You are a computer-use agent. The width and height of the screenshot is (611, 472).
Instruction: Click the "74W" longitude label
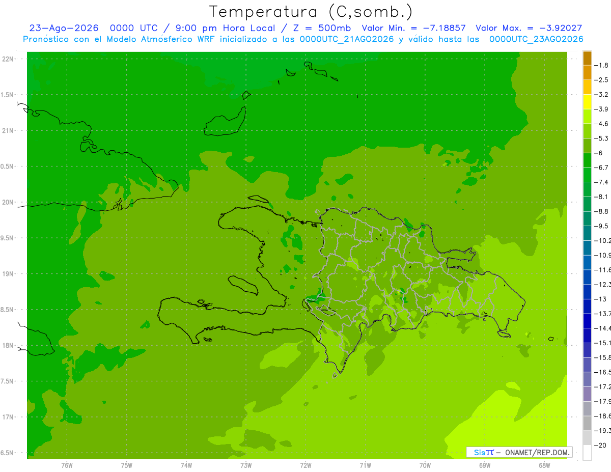186,465
